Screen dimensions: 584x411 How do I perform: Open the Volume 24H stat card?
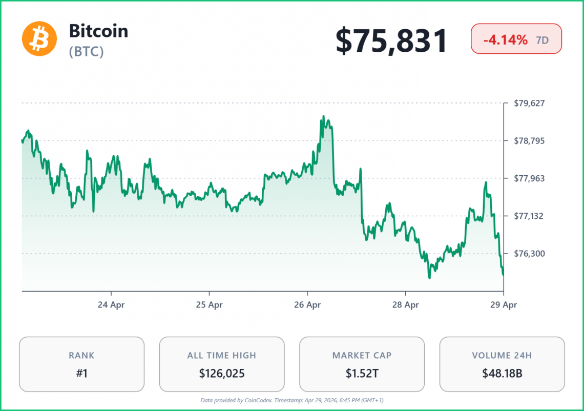[502, 364]
